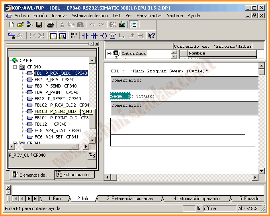Open the Insertar menu
The image size is (270, 216).
(x=59, y=16)
